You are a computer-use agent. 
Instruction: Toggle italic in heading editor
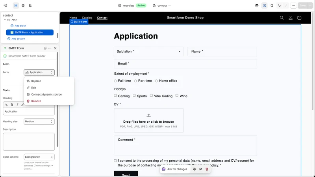[x=17, y=105]
